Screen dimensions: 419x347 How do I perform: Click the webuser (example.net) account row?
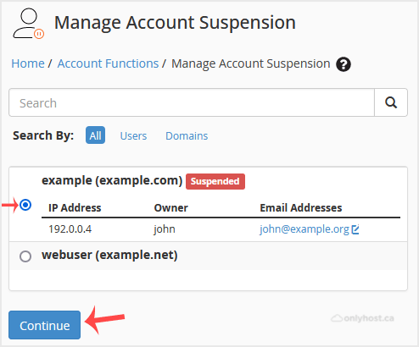tap(208, 256)
